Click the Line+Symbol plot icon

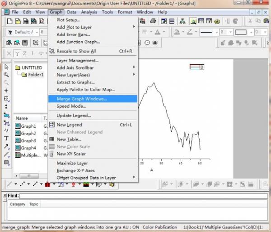[x=35, y=184]
